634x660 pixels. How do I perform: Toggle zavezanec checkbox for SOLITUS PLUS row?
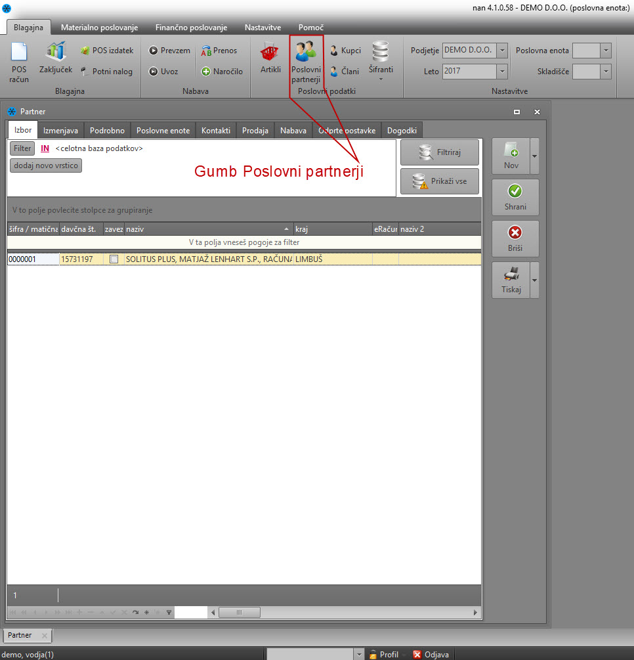[114, 259]
